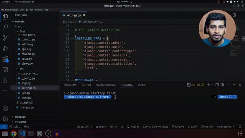Switch to the OUTPUT tab
The image size is (245, 138).
point(86,85)
